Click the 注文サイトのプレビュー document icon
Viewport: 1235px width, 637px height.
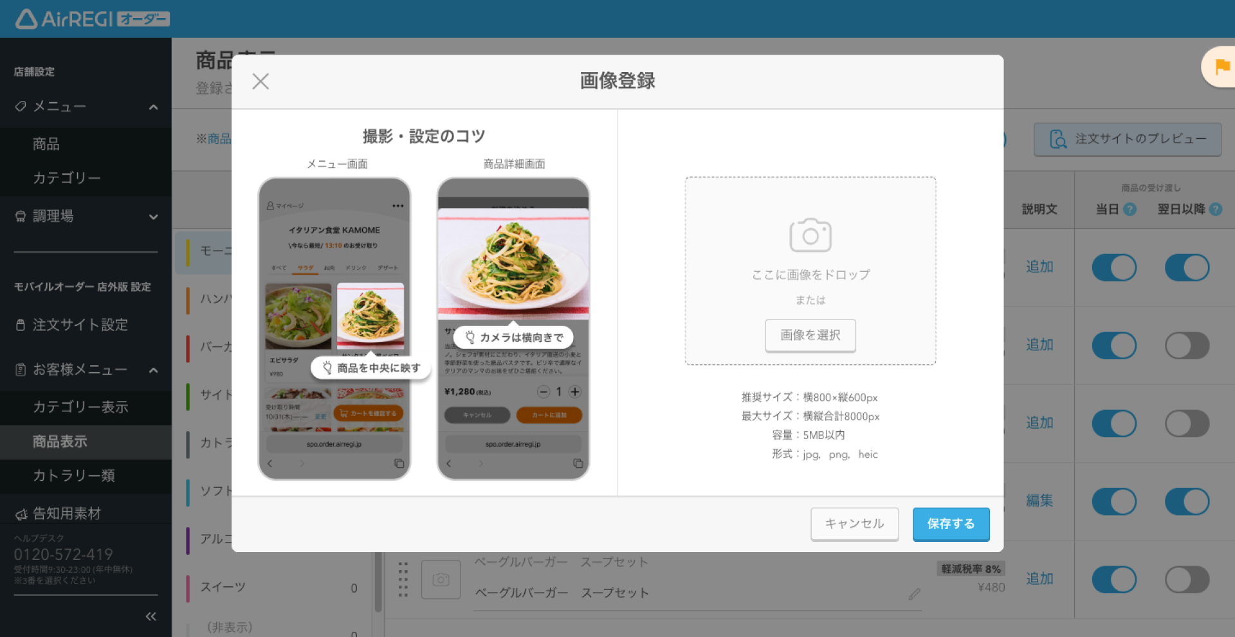tap(1058, 139)
